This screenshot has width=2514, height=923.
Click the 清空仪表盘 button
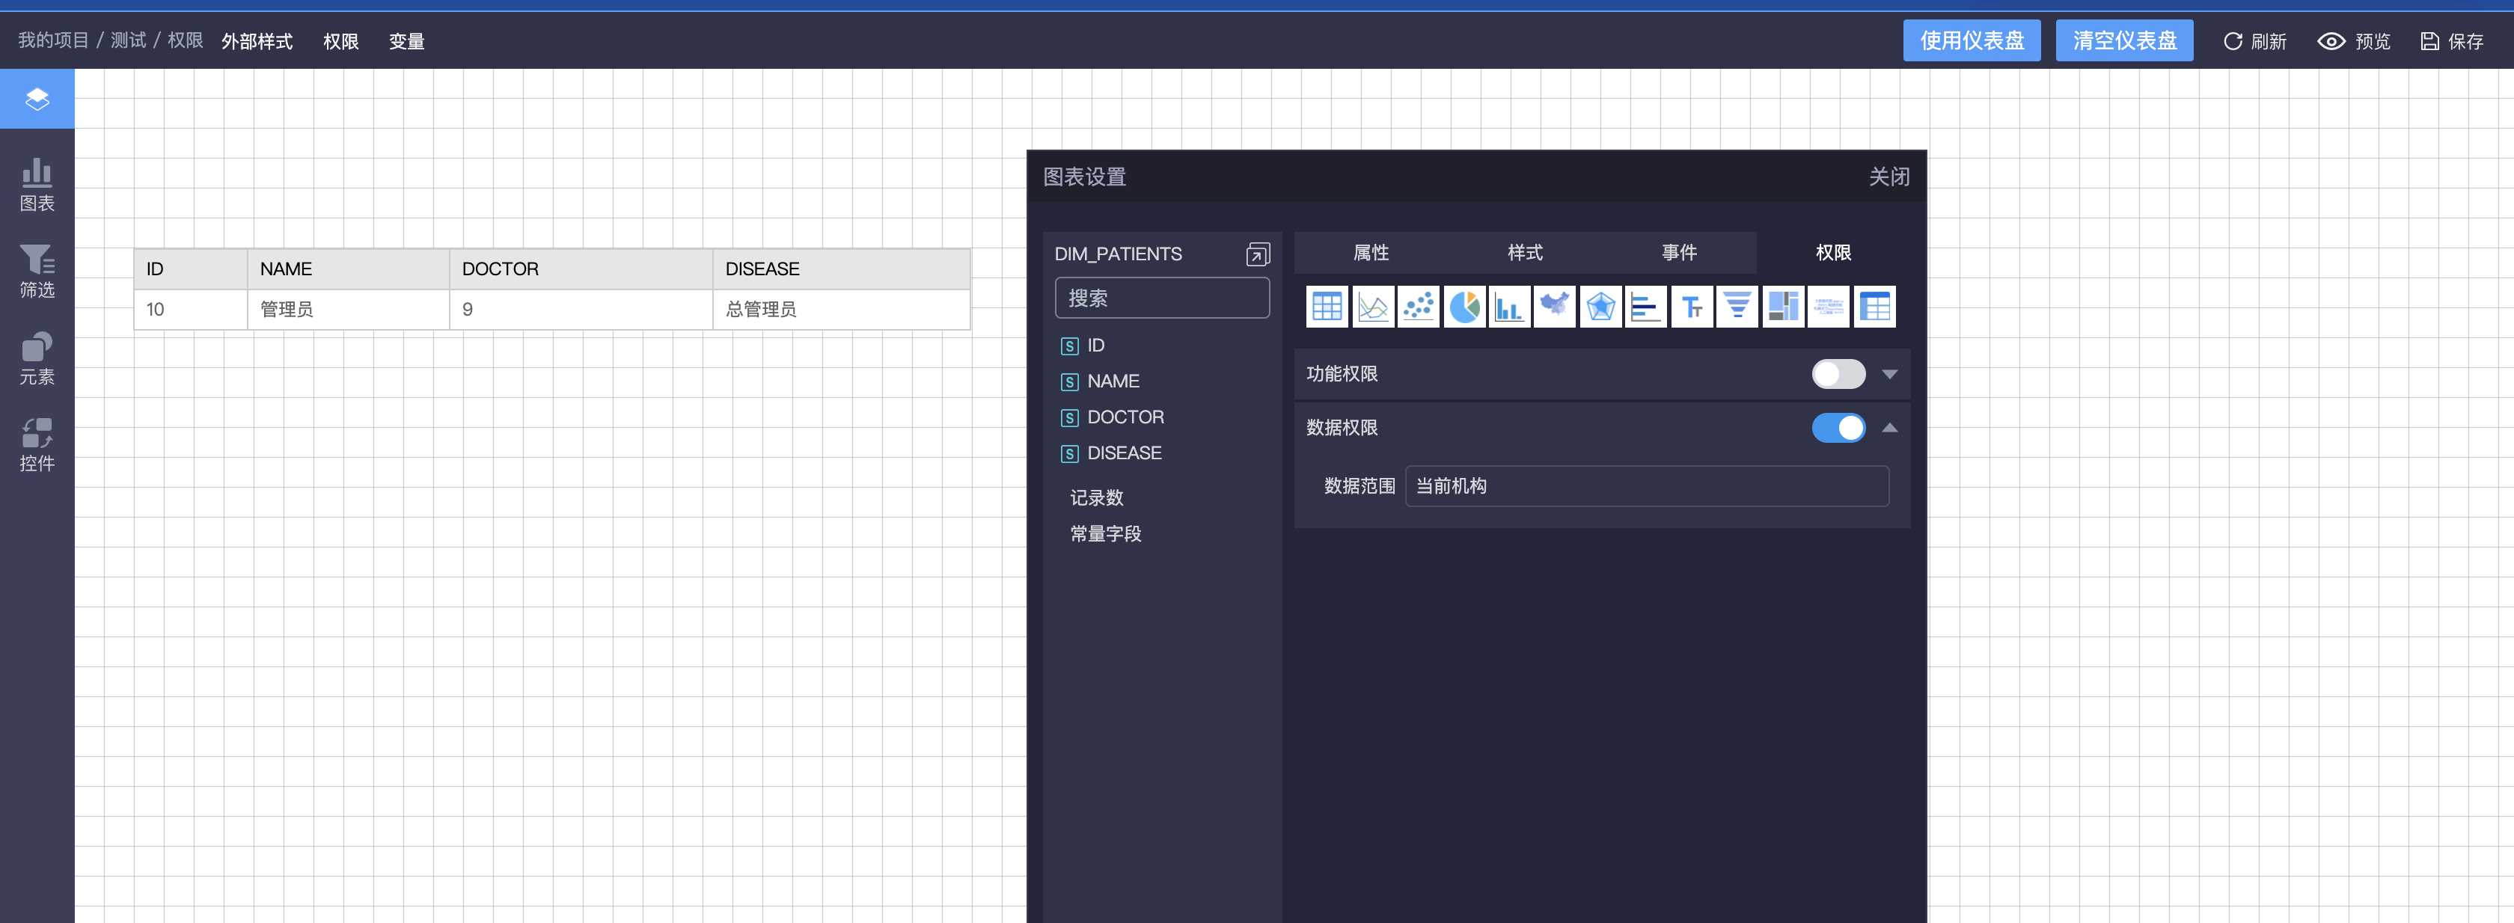(x=2125, y=41)
